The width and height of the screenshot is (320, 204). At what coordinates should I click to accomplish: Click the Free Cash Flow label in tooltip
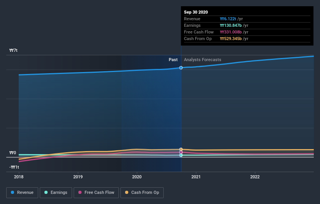199,32
